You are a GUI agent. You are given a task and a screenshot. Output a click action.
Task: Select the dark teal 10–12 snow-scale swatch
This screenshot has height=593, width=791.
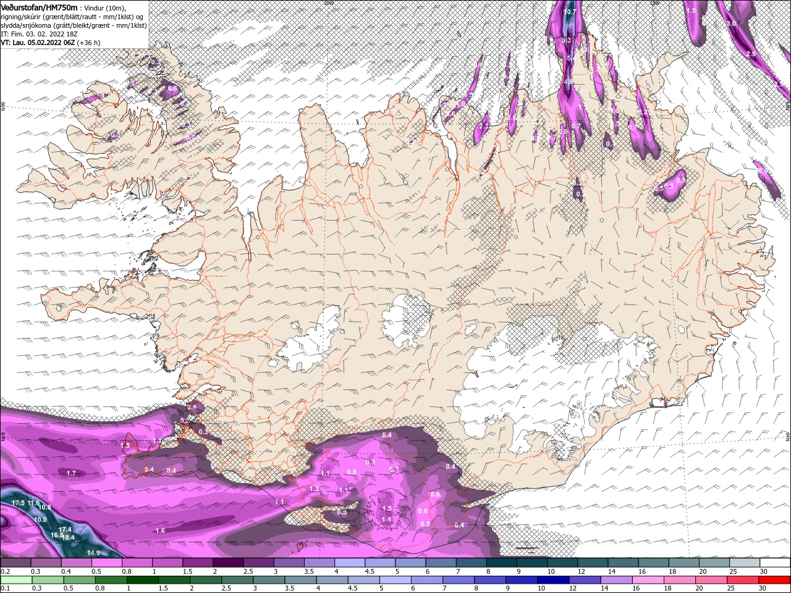562,563
